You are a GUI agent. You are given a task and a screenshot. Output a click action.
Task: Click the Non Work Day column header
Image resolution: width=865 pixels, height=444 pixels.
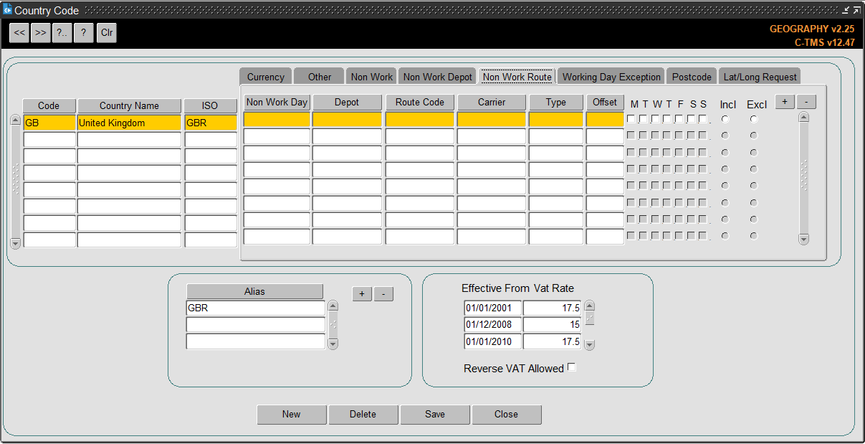tap(277, 103)
